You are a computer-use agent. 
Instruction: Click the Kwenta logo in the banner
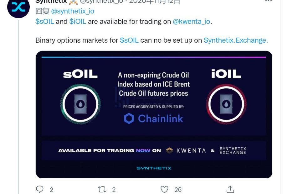pyautogui.click(x=186, y=150)
